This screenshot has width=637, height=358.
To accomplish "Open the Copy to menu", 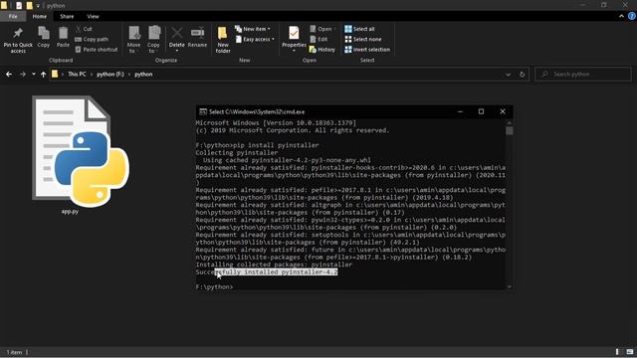I will pyautogui.click(x=153, y=40).
